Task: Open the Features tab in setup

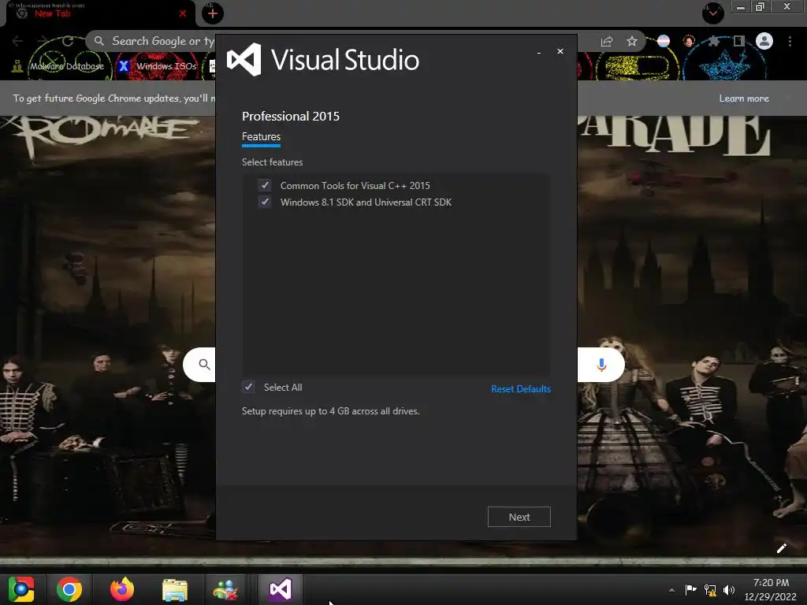Action: [x=261, y=137]
